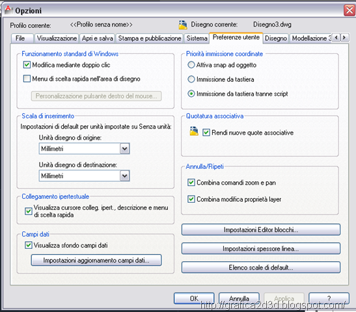Switch to the Apri e salva tab
Viewport: 356px width, 312px height.
click(x=98, y=38)
